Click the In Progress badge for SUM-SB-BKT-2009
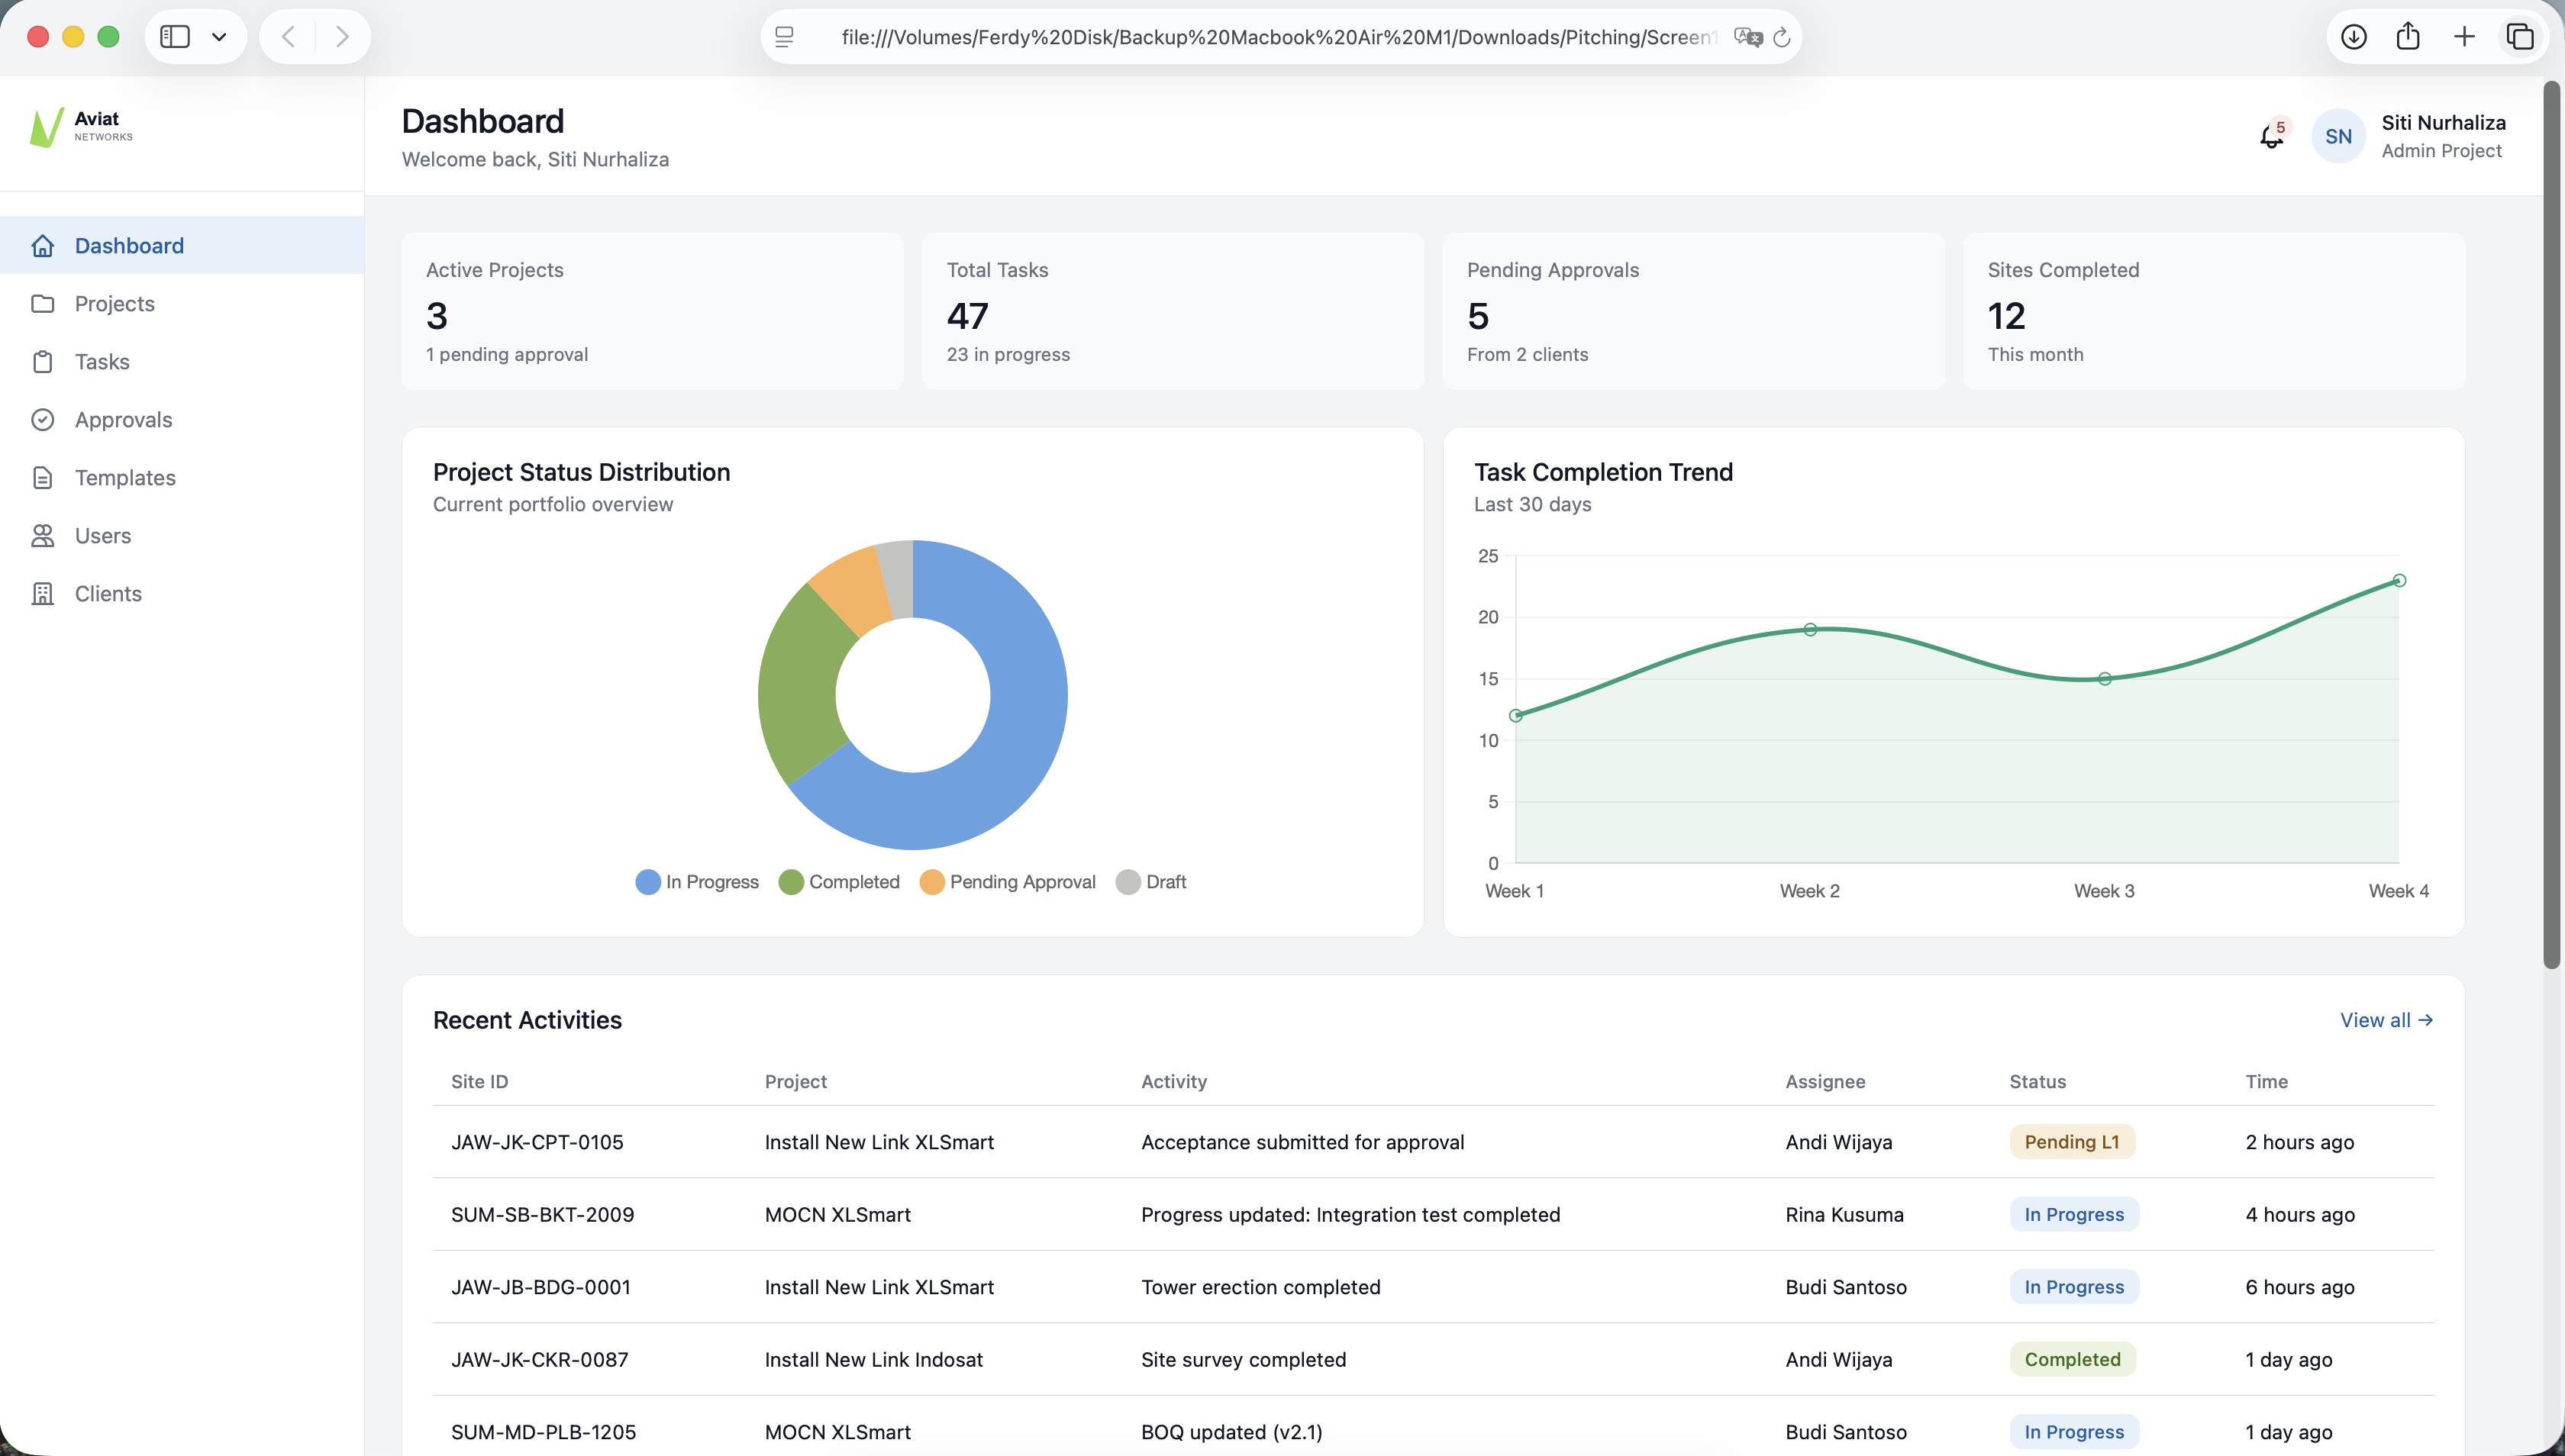 coord(2074,1214)
